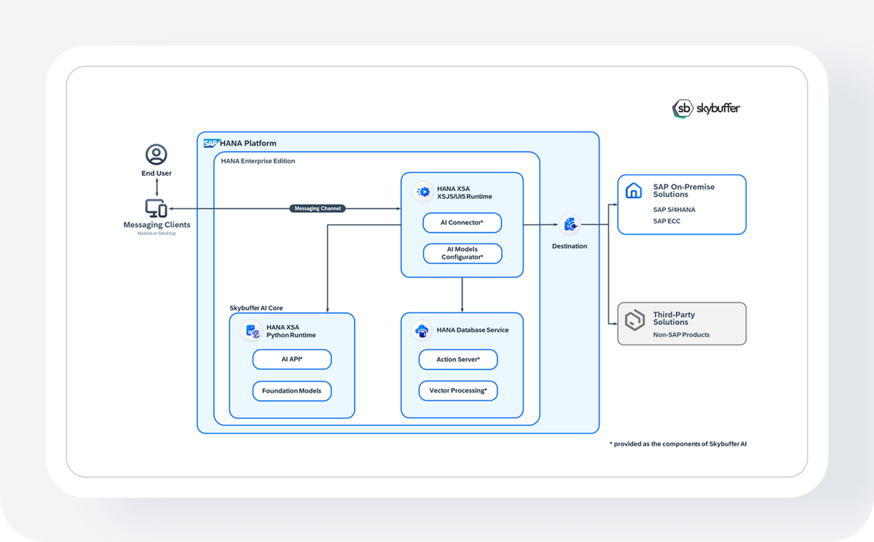Screen dimensions: 874x542
Task: Select the Non-SAP Products text
Action: (681, 335)
